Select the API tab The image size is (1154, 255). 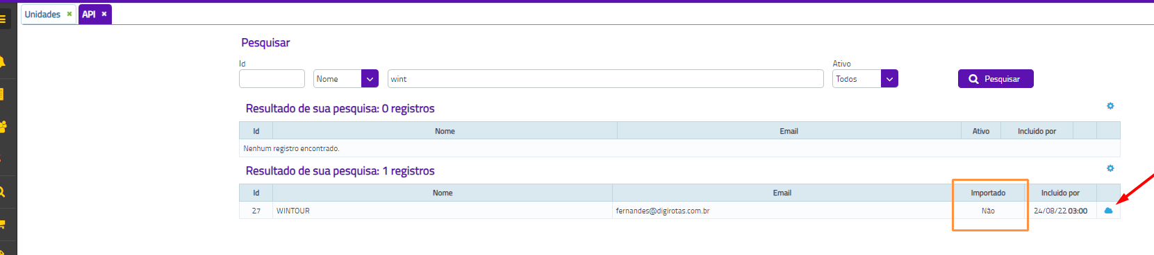(89, 14)
